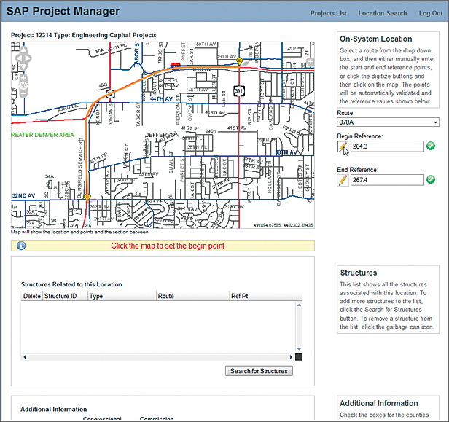Click the green validation check beside End Reference
This screenshot has width=449, height=422.
tap(431, 179)
